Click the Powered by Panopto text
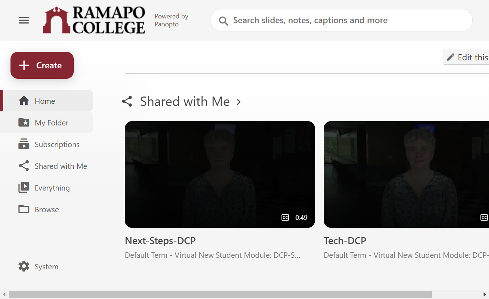 171,20
